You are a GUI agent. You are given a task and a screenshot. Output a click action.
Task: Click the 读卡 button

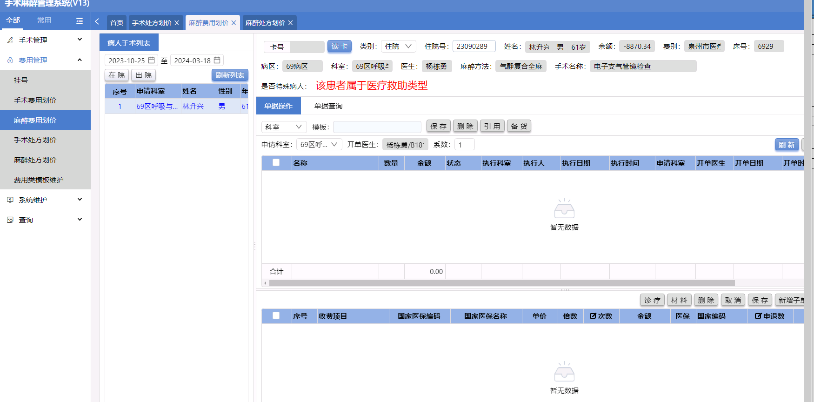tap(340, 47)
